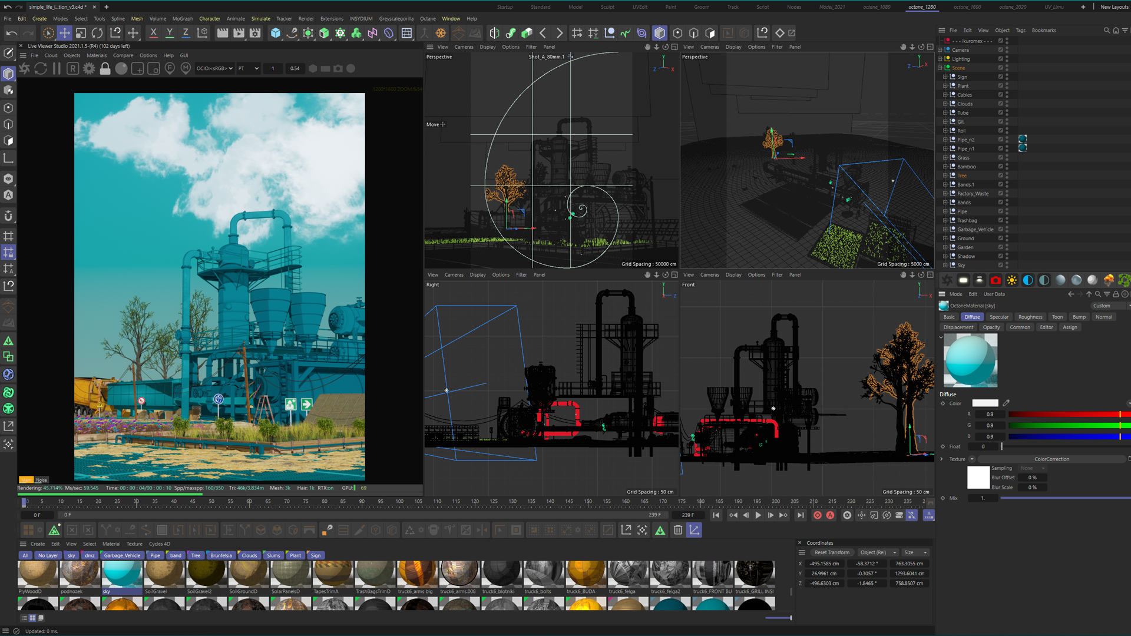The width and height of the screenshot is (1131, 636).
Task: Switch to the Sculpt layout tab
Action: tap(607, 7)
